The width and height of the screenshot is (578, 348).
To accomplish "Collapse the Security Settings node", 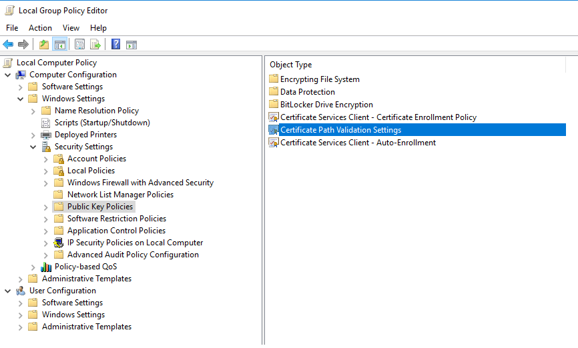I will click(33, 147).
